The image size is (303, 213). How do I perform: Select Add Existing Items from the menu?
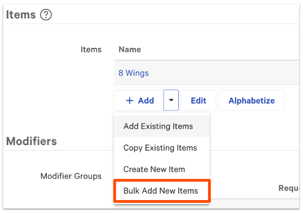click(158, 126)
